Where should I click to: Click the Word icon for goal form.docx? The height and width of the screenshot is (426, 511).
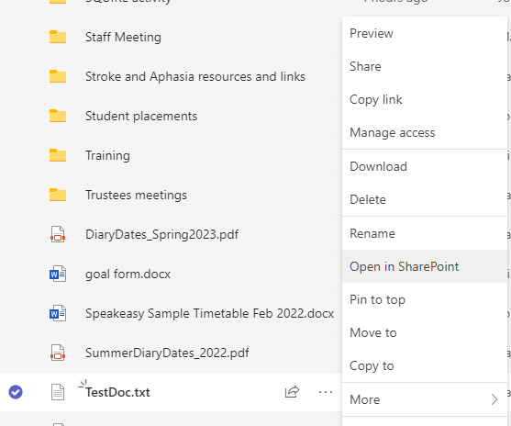click(58, 274)
